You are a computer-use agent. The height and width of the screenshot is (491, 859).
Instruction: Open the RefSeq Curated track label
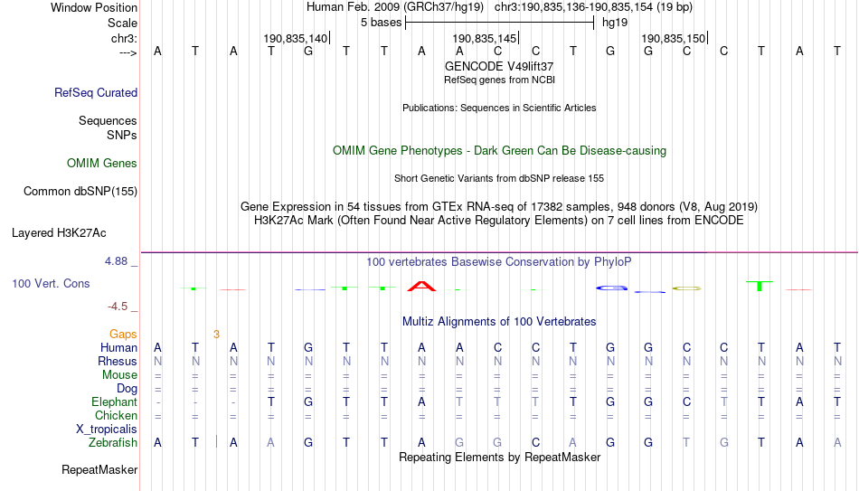tap(96, 92)
